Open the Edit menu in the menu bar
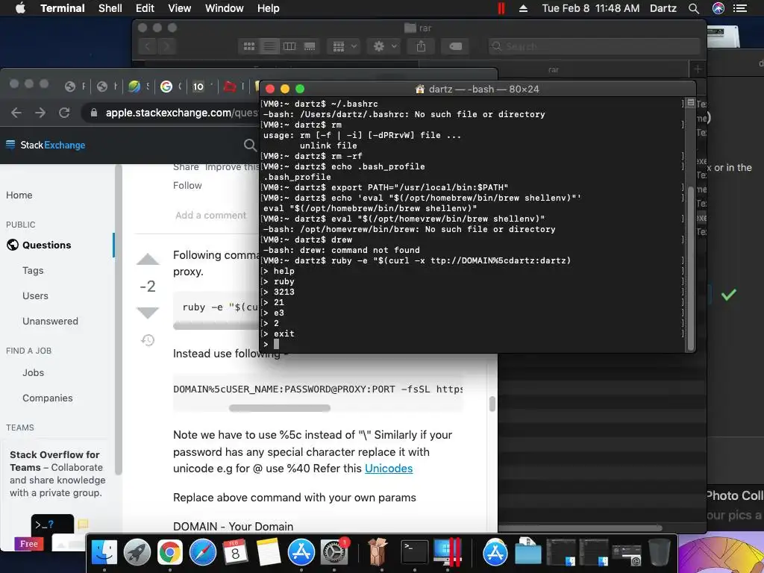 (x=145, y=8)
